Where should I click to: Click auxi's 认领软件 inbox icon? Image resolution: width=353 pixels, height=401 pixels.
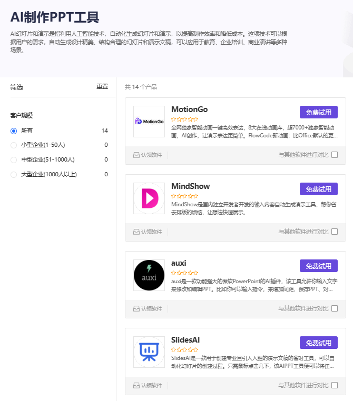136,309
